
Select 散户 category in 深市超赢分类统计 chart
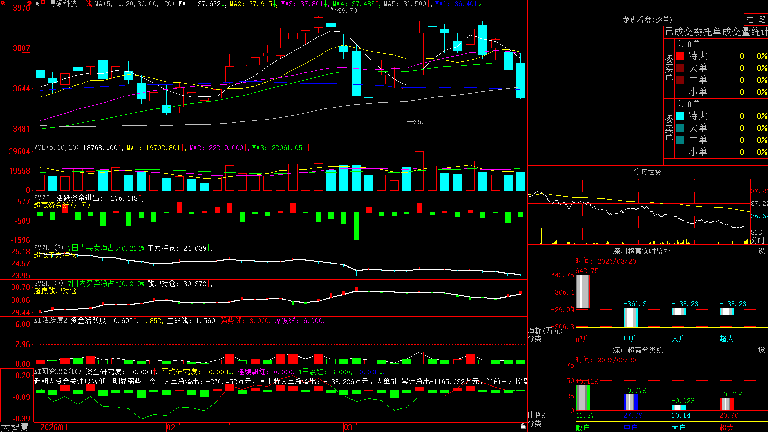click(x=583, y=428)
